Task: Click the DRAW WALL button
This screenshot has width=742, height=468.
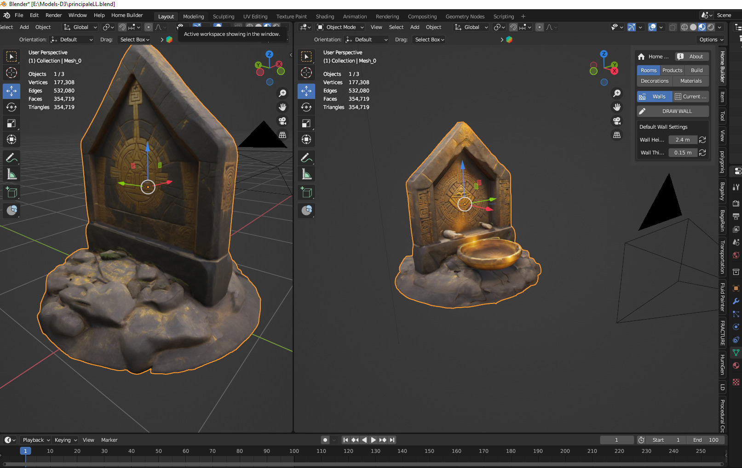Action: (x=673, y=111)
